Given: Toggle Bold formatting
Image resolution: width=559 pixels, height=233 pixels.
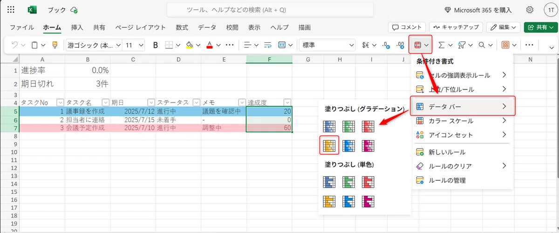Looking at the screenshot, I should (156, 45).
